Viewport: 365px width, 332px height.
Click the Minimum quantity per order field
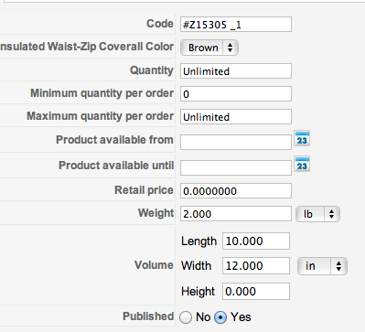point(236,94)
